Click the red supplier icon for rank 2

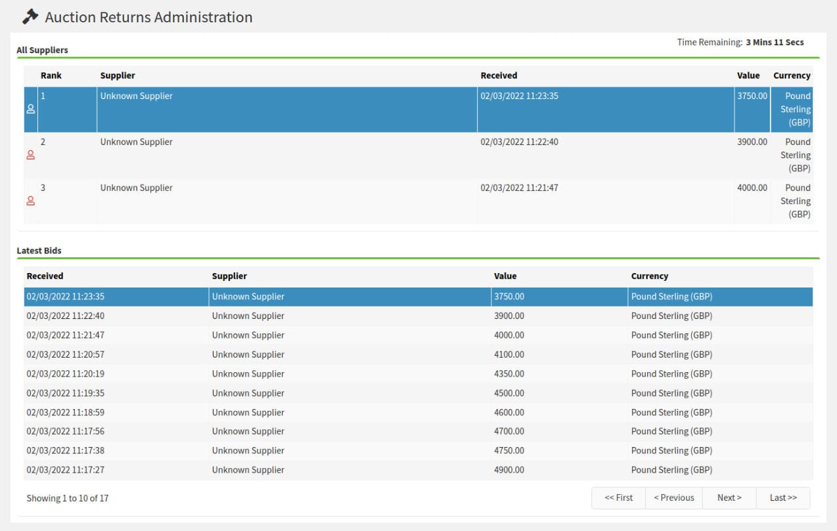29,155
